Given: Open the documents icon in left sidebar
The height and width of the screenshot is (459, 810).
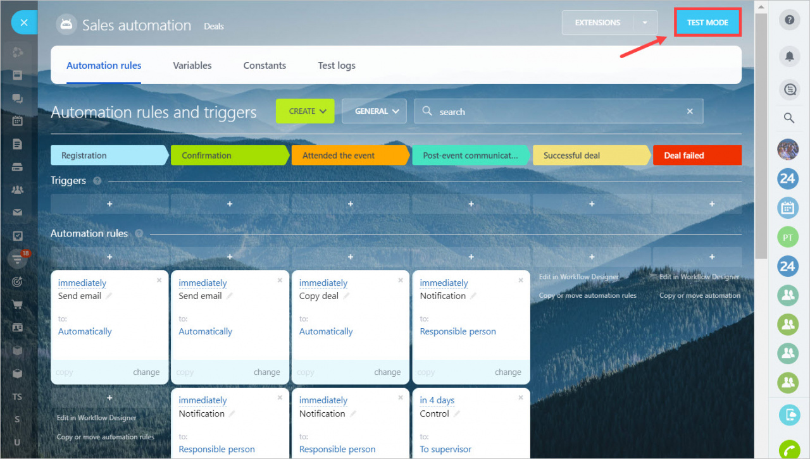Looking at the screenshot, I should tap(17, 144).
